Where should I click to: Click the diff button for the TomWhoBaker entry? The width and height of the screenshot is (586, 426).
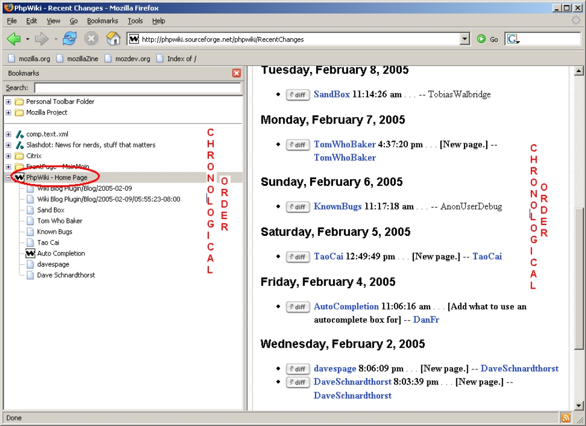click(x=298, y=145)
